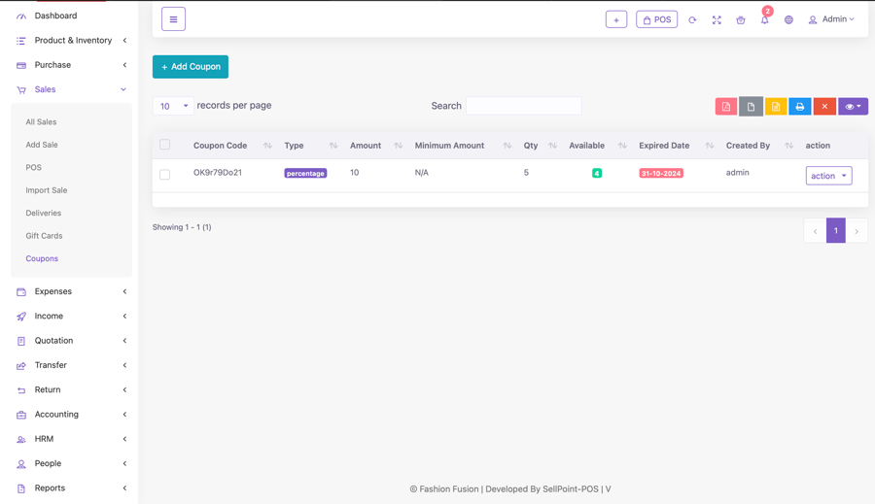This screenshot has width=875, height=504.
Task: Click the refresh icon in header
Action: tap(692, 19)
